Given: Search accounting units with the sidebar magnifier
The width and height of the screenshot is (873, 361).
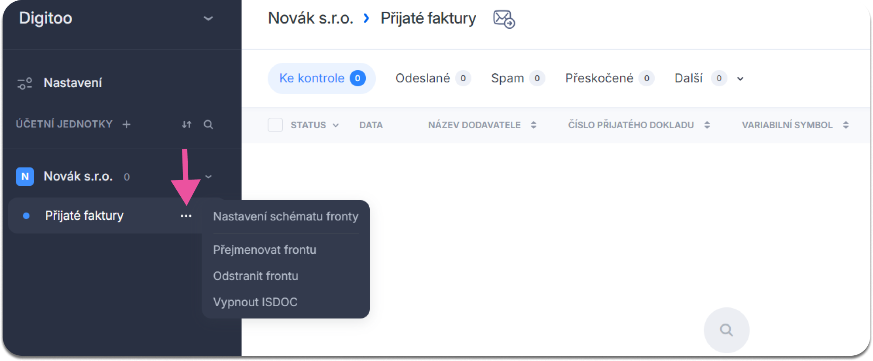Looking at the screenshot, I should (x=208, y=125).
